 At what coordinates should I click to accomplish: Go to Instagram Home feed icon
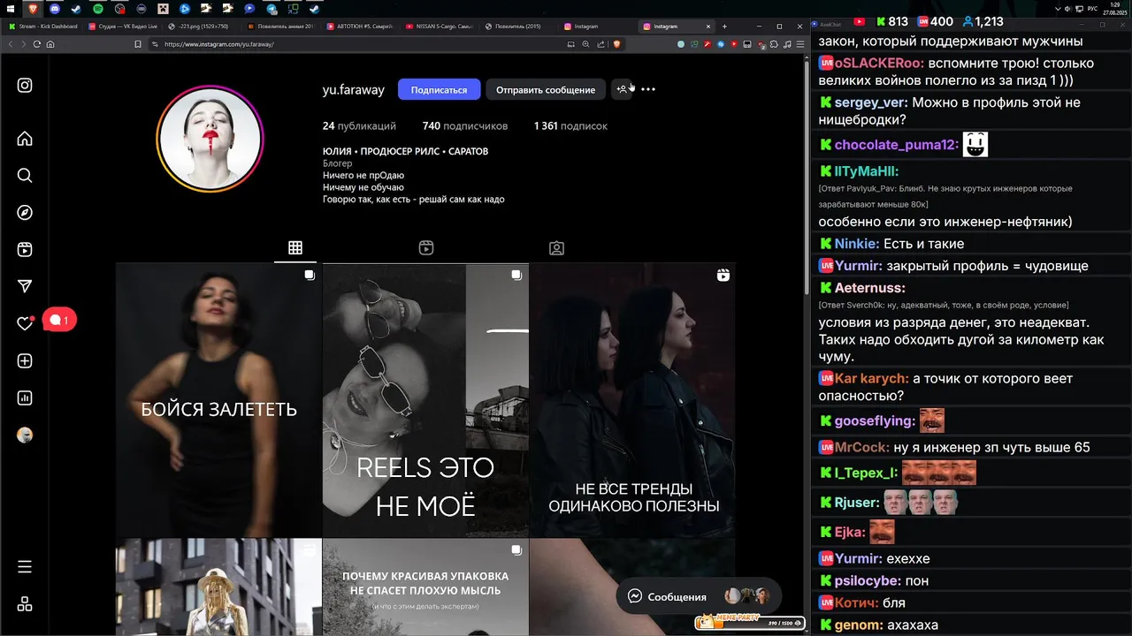[x=25, y=139]
